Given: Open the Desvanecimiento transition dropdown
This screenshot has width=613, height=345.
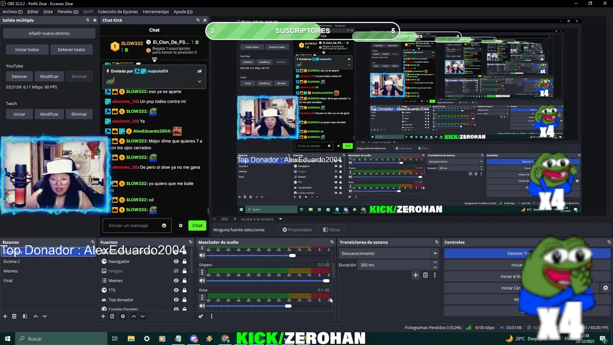Looking at the screenshot, I should point(389,253).
